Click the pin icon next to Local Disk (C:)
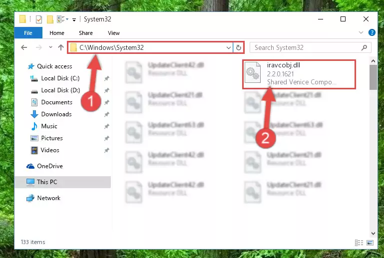The image size is (384, 258). [106, 78]
